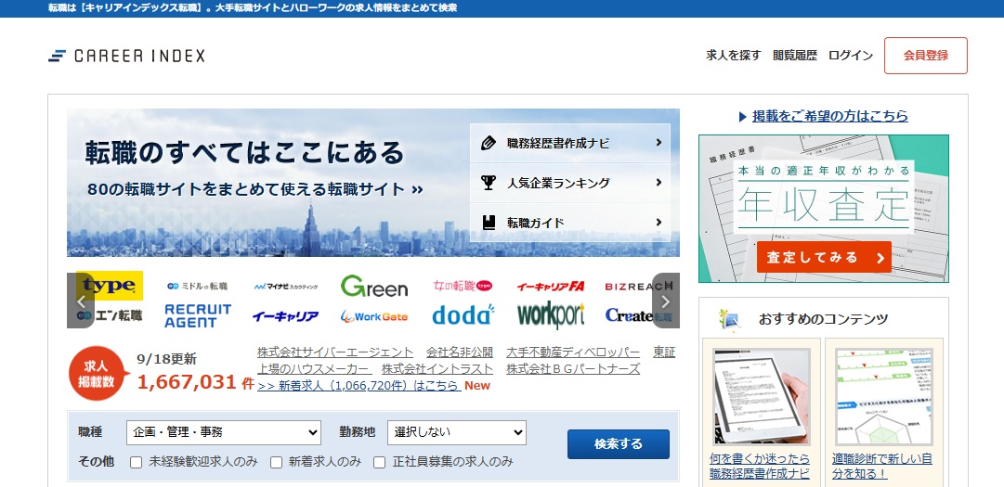
Task: Enable 新着求人のみ checkbox
Action: click(x=276, y=462)
